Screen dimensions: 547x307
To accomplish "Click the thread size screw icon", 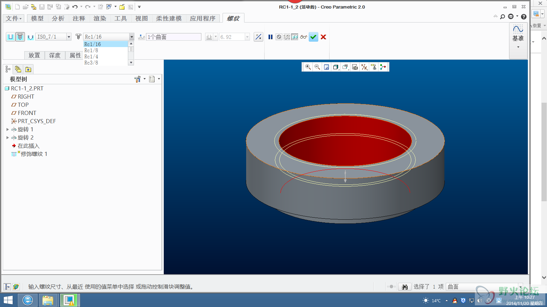I will coord(78,36).
